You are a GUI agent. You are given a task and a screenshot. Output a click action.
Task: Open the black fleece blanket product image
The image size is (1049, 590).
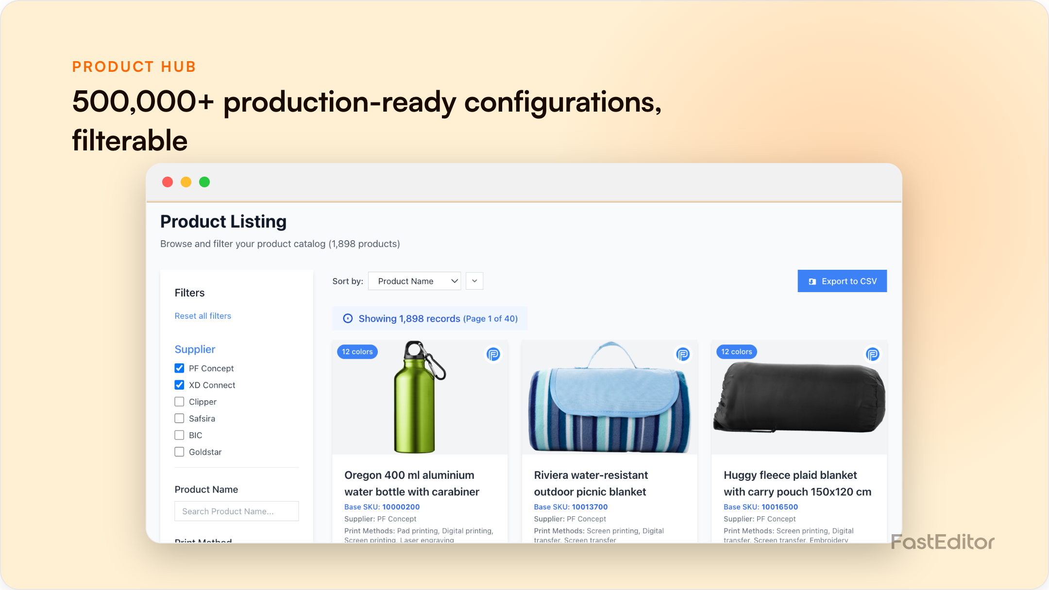799,397
